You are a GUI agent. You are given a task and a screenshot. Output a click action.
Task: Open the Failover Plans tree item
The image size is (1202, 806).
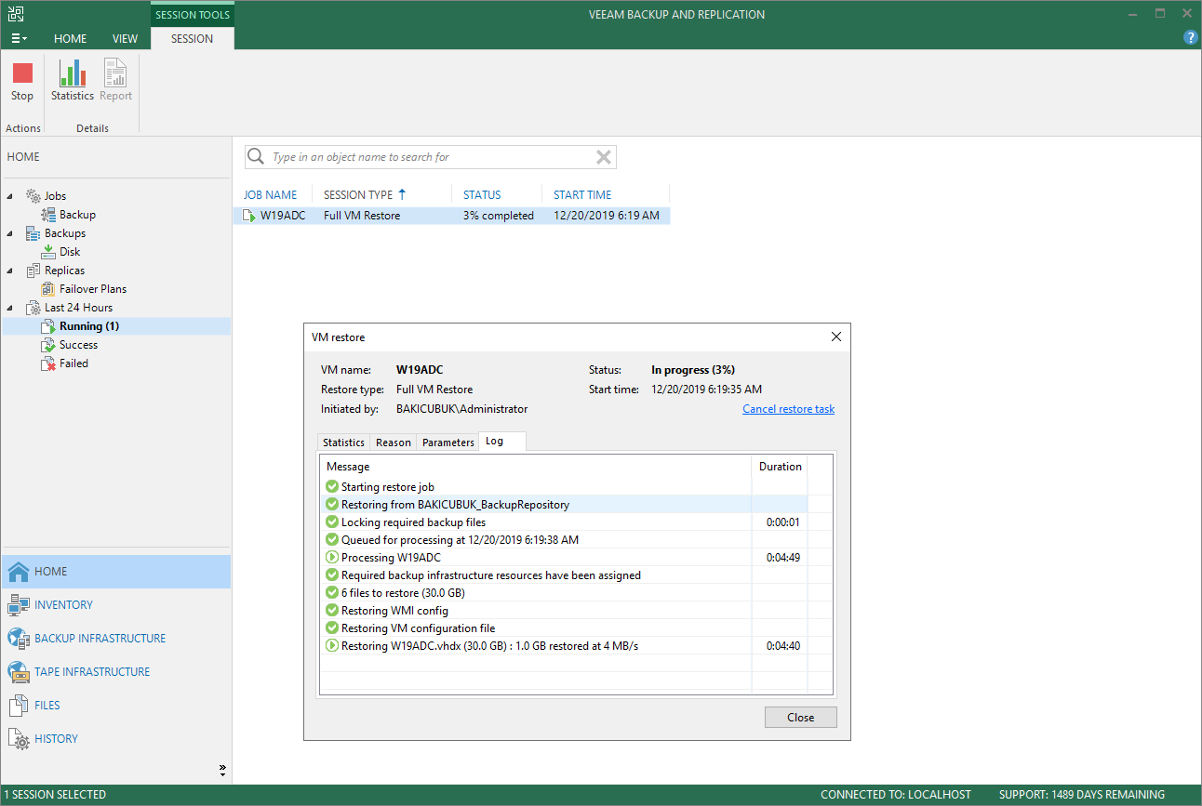(x=93, y=289)
